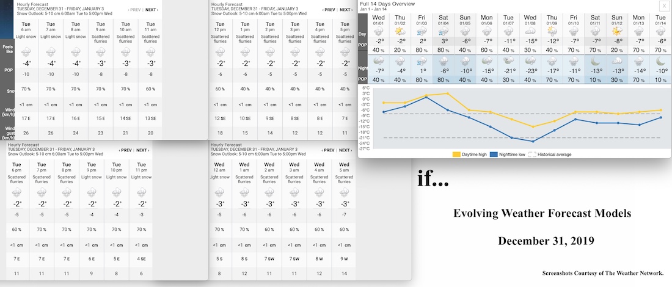Click the blue chart lowest point at Wed 01/08

tap(533, 141)
